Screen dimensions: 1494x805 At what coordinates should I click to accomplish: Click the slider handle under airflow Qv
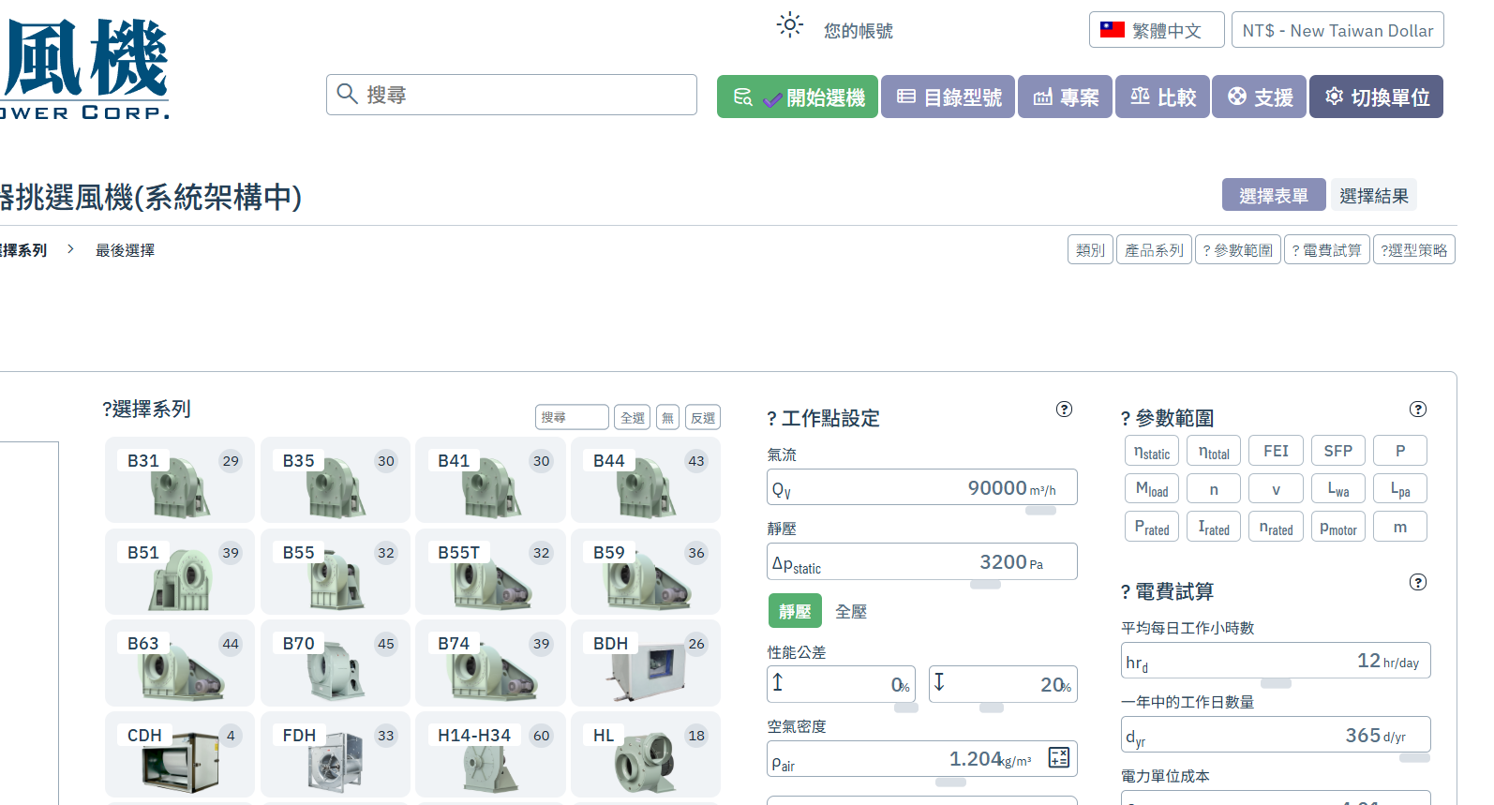point(1040,511)
